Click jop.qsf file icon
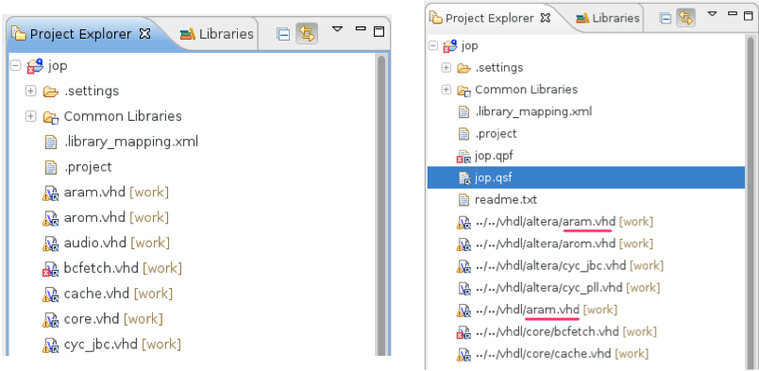Image resolution: width=759 pixels, height=371 pixels. (464, 178)
